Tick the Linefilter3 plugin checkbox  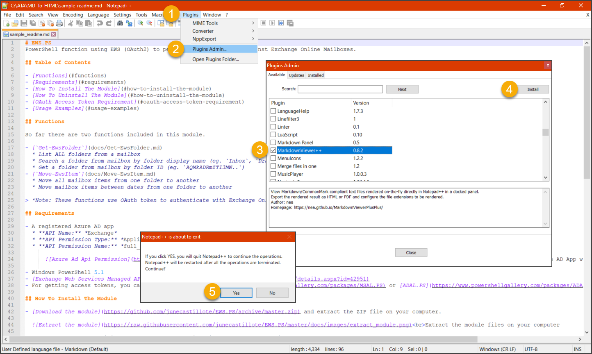point(273,119)
